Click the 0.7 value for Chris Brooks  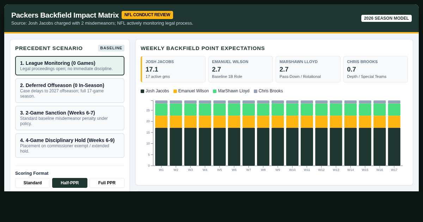[351, 69]
